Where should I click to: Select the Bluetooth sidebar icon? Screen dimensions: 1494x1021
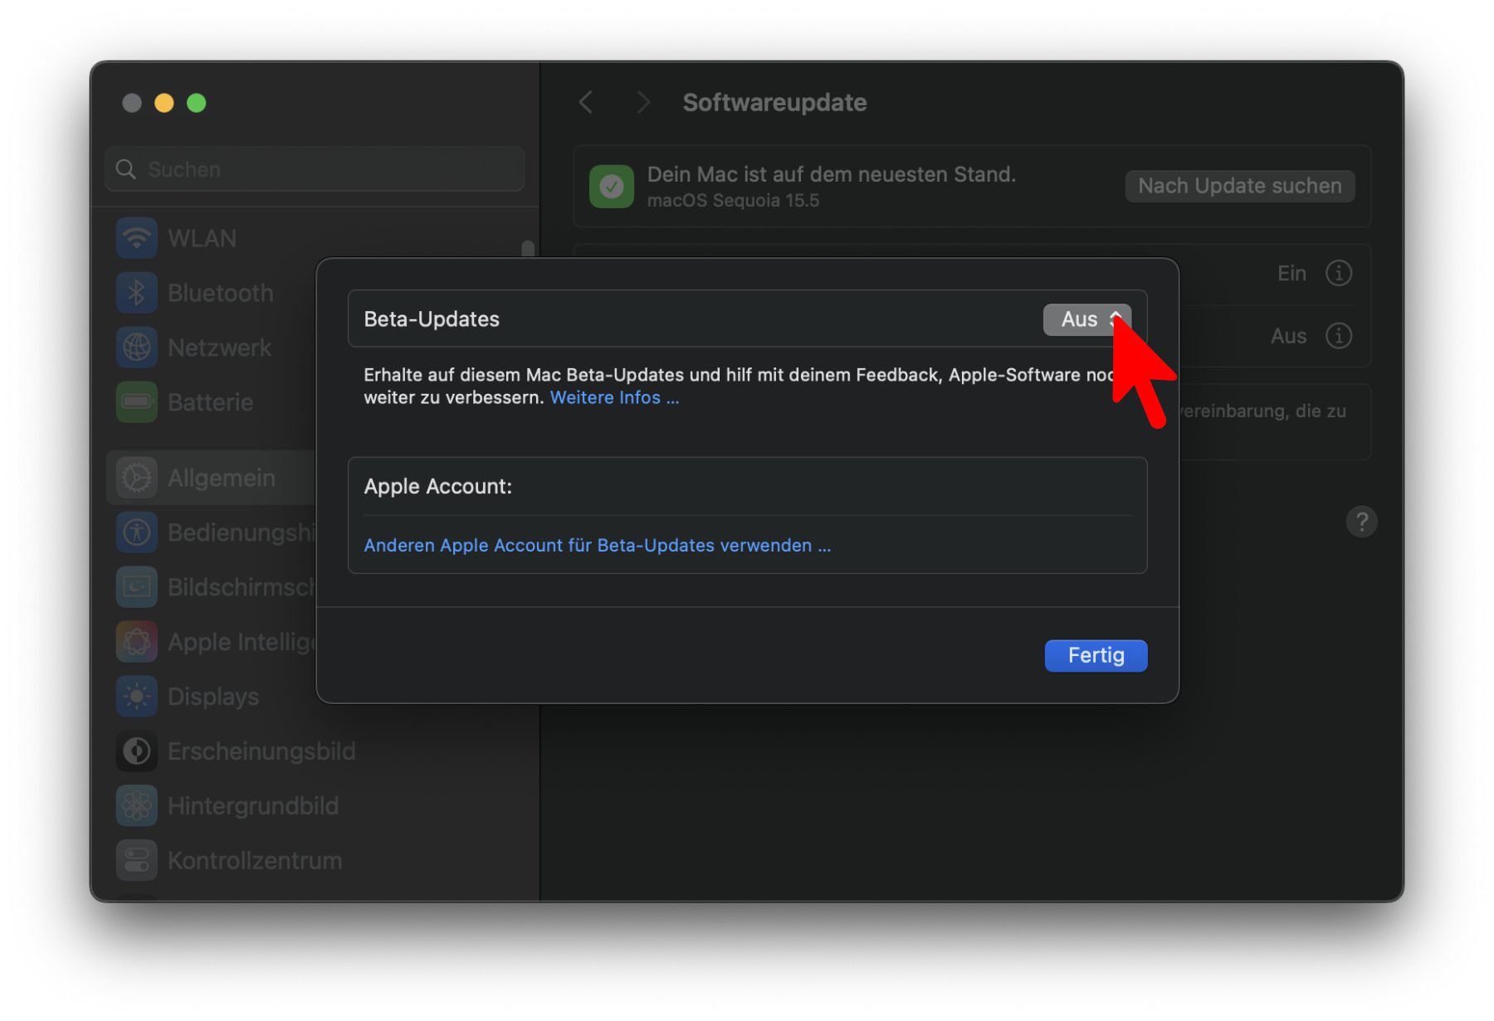tap(137, 293)
